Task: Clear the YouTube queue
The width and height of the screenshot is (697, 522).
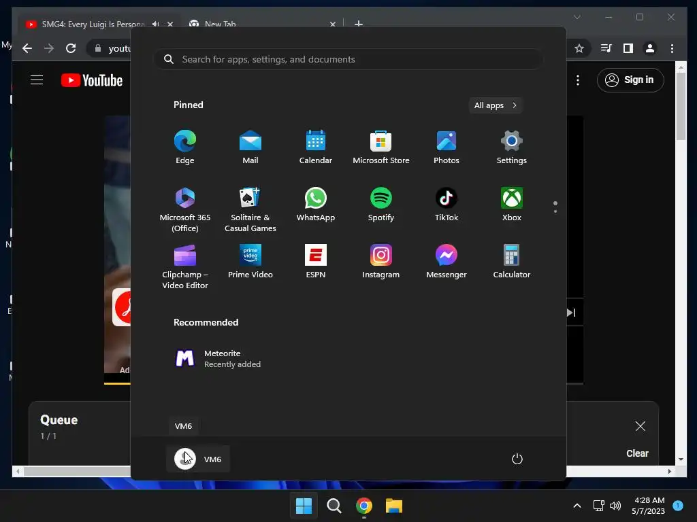Action: [637, 453]
